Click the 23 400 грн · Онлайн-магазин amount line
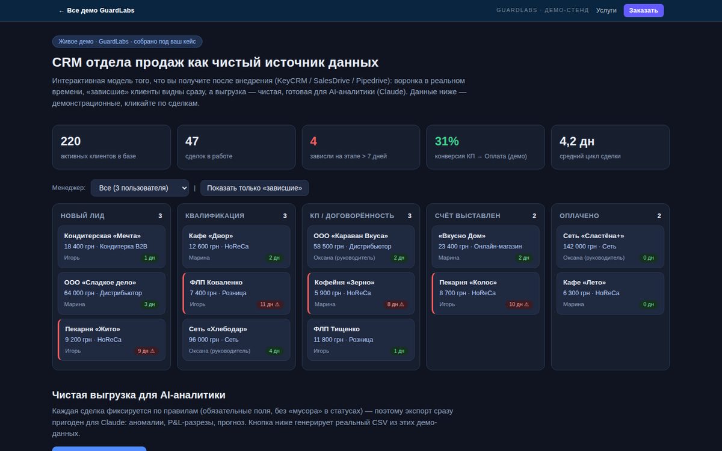The width and height of the screenshot is (722, 451). pos(480,247)
